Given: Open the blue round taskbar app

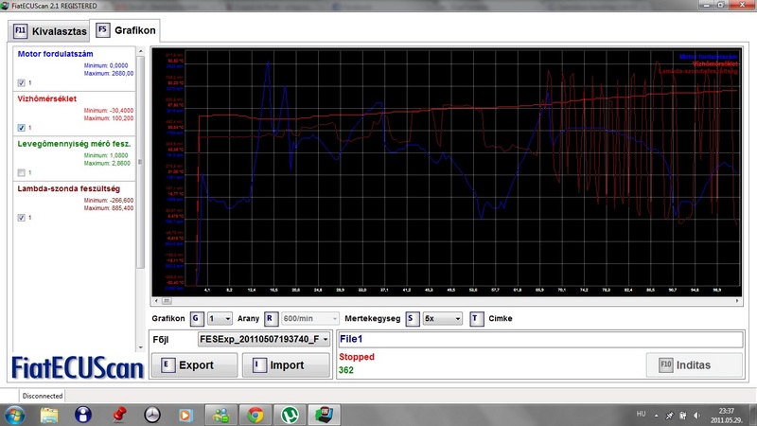Looking at the screenshot, I should coord(83,416).
